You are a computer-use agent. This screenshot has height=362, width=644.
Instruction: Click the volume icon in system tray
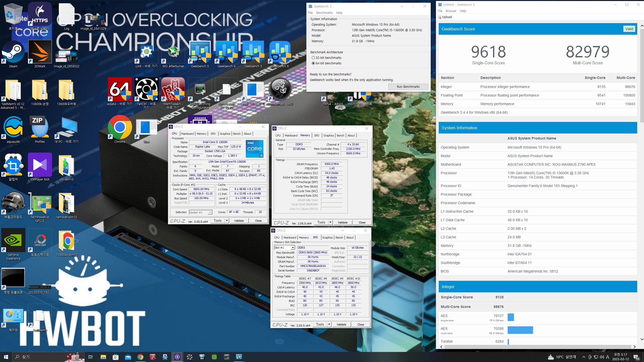[602, 357]
